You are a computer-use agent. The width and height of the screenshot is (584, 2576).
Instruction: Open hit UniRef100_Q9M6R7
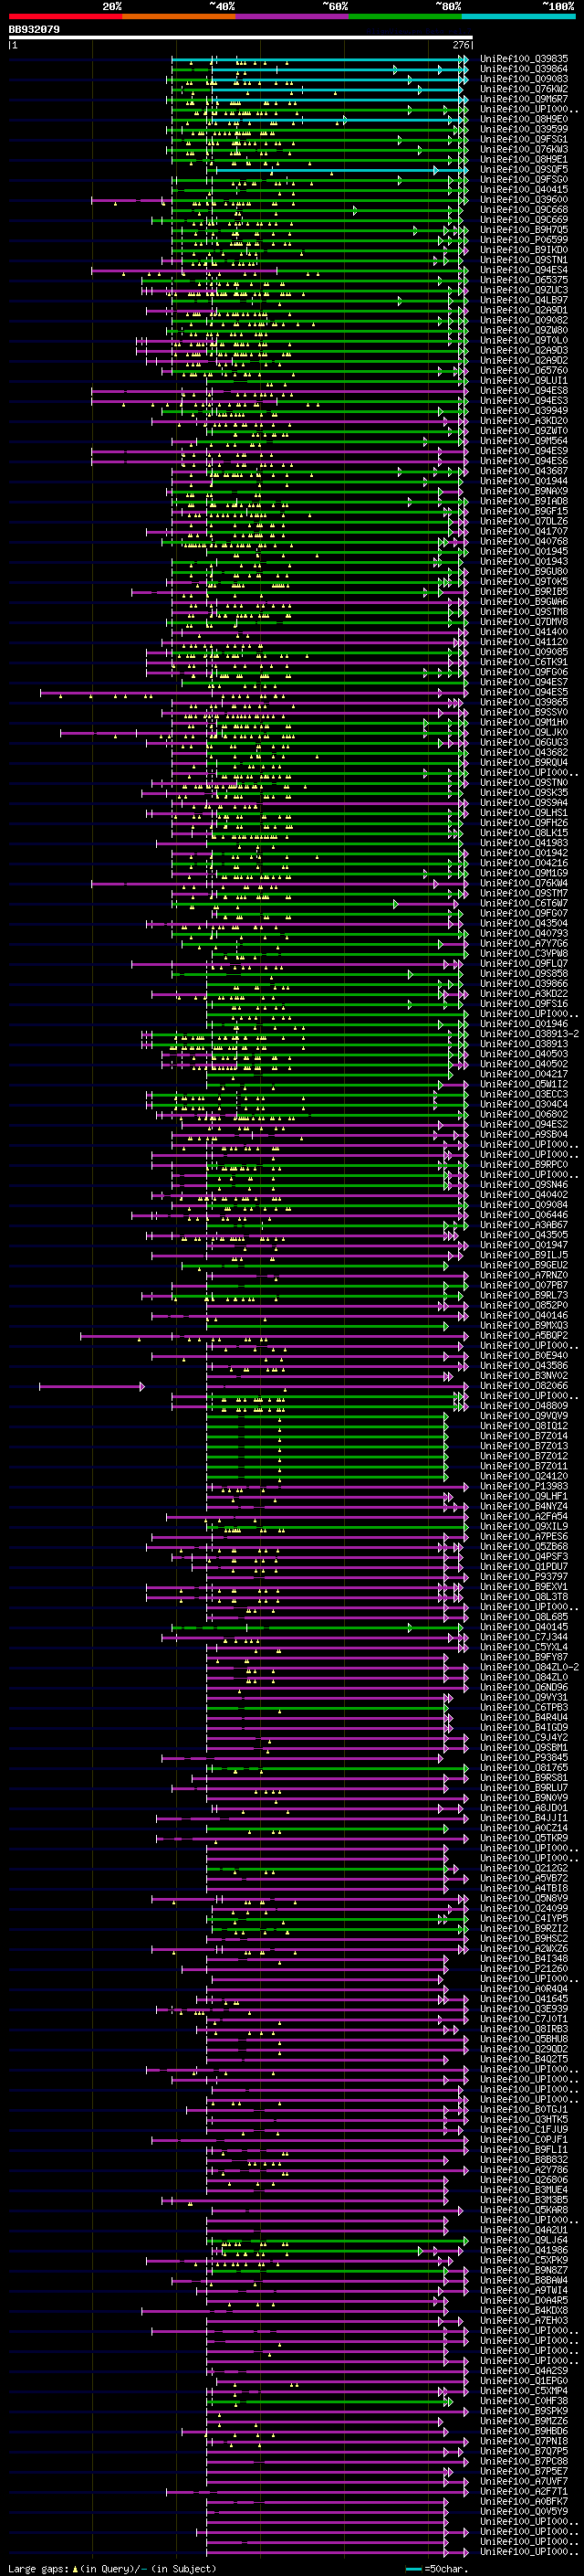tap(524, 99)
